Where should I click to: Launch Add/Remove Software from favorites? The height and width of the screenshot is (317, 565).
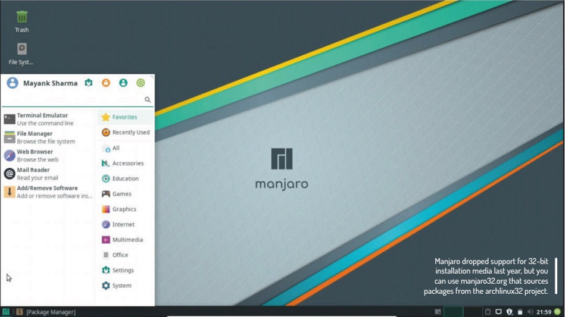[48, 192]
